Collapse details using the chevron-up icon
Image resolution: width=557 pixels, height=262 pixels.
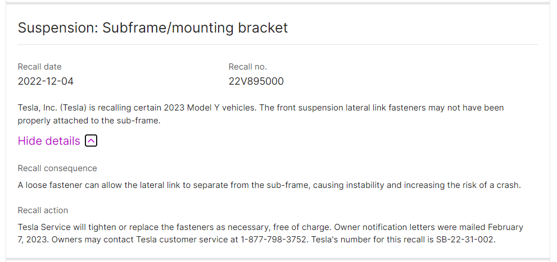point(91,141)
